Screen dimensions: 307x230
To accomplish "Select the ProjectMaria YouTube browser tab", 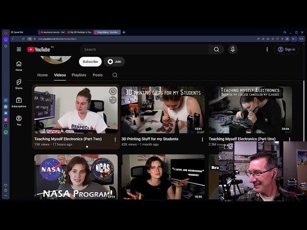I will (x=107, y=32).
